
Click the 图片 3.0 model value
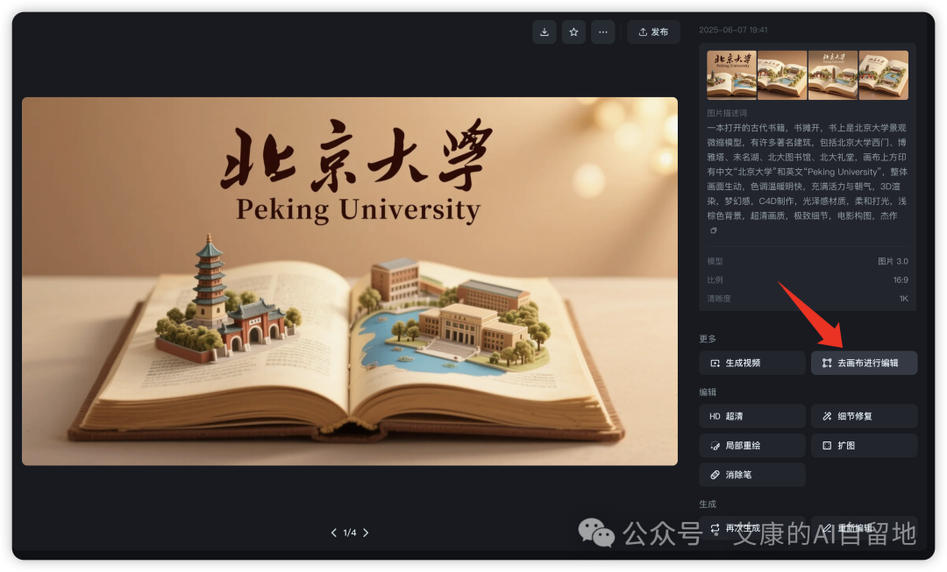point(894,261)
